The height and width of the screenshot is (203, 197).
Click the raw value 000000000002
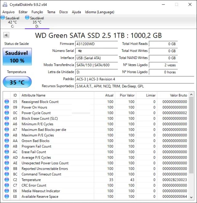[x=175, y=113]
